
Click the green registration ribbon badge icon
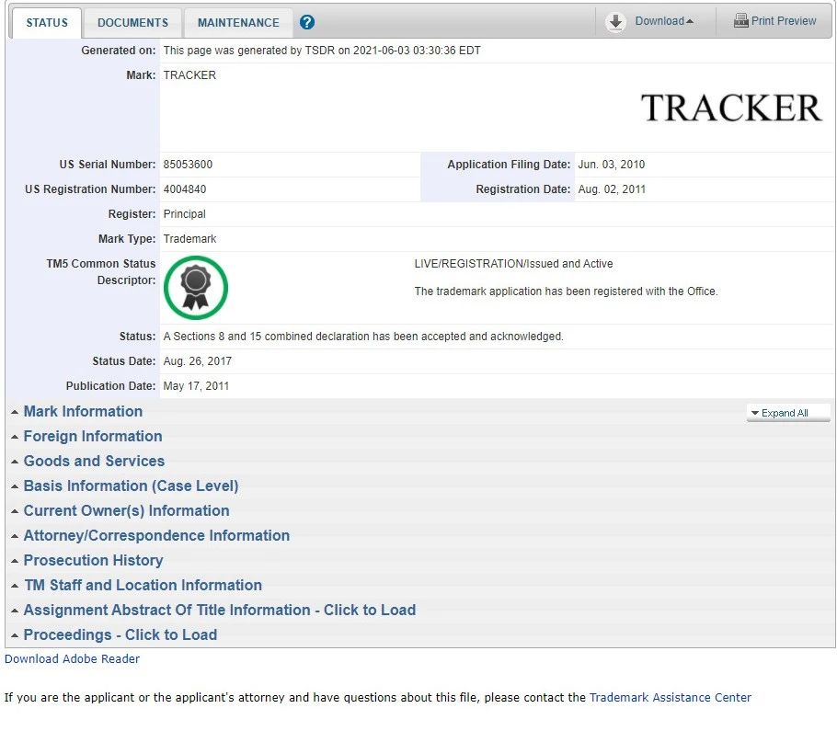[x=195, y=287]
